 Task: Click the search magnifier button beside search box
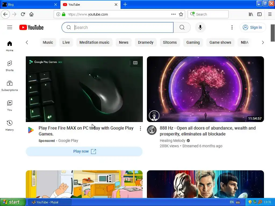coord(182,27)
